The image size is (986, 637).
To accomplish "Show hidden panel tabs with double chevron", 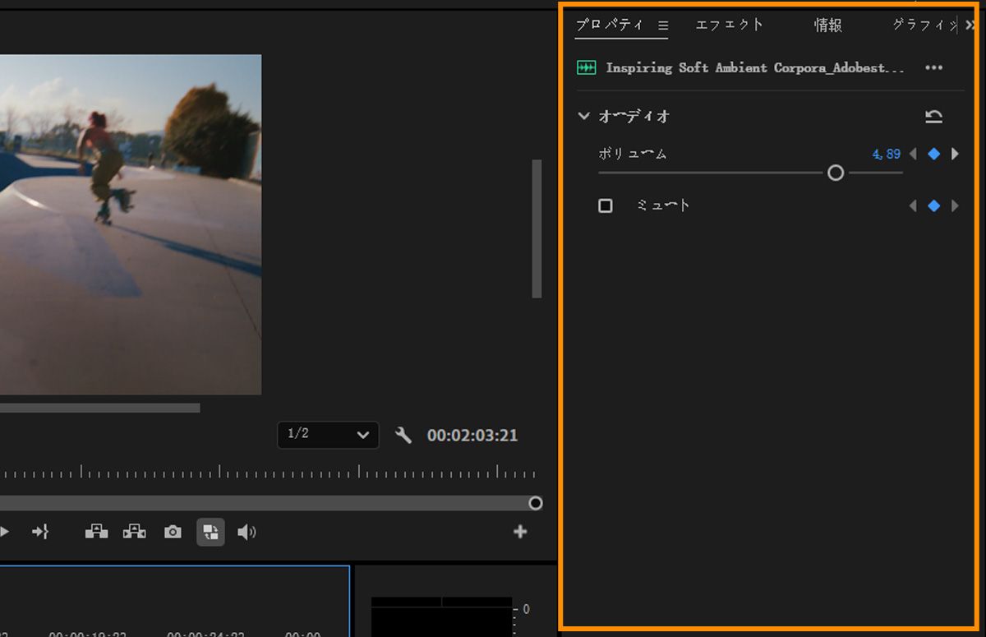I will click(x=971, y=25).
